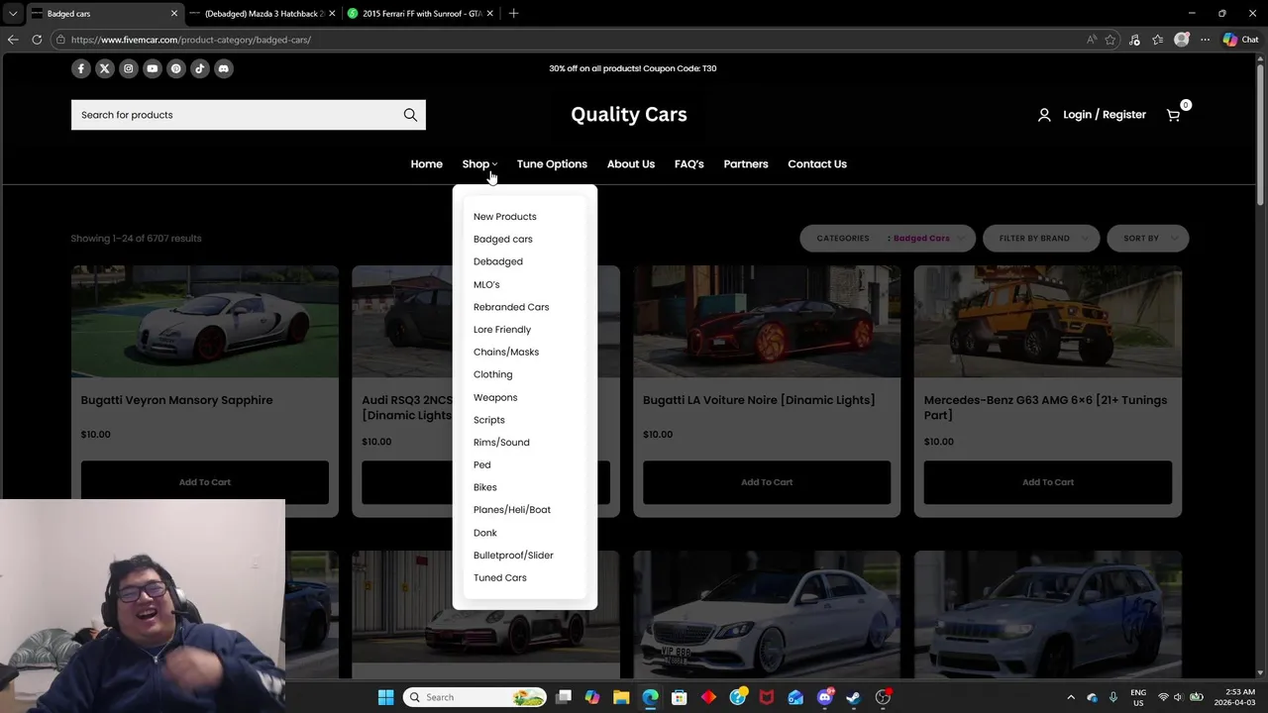
Task: Switch to the Debadged Mazda 3 Hatchback tab
Action: pyautogui.click(x=261, y=14)
